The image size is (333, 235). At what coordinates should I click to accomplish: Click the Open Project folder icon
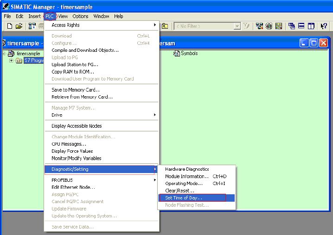click(19, 26)
